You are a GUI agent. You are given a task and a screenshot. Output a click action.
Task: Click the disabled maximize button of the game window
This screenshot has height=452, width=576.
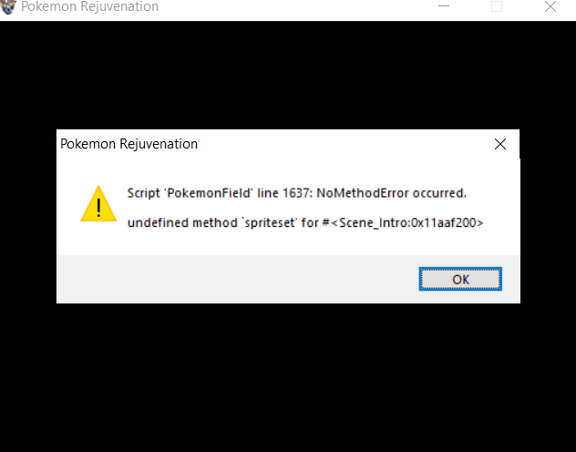pos(497,6)
